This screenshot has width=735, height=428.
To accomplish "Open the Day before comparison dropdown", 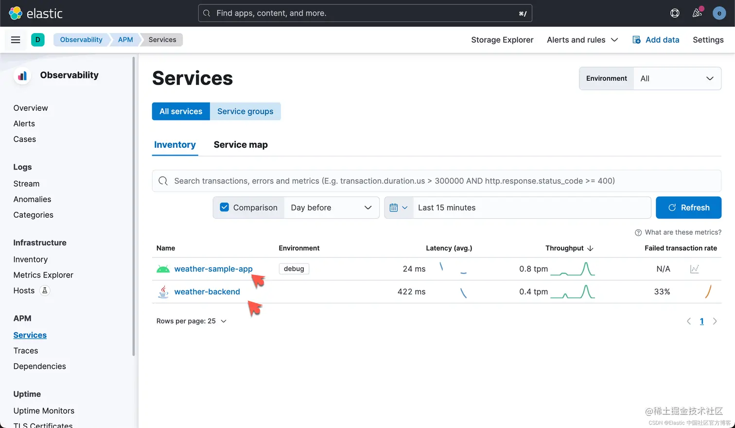I will [331, 207].
